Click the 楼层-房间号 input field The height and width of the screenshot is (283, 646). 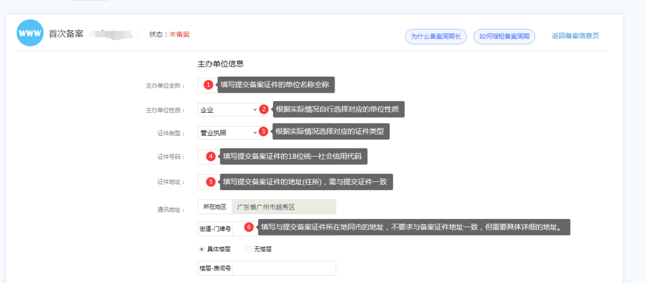click(284, 268)
